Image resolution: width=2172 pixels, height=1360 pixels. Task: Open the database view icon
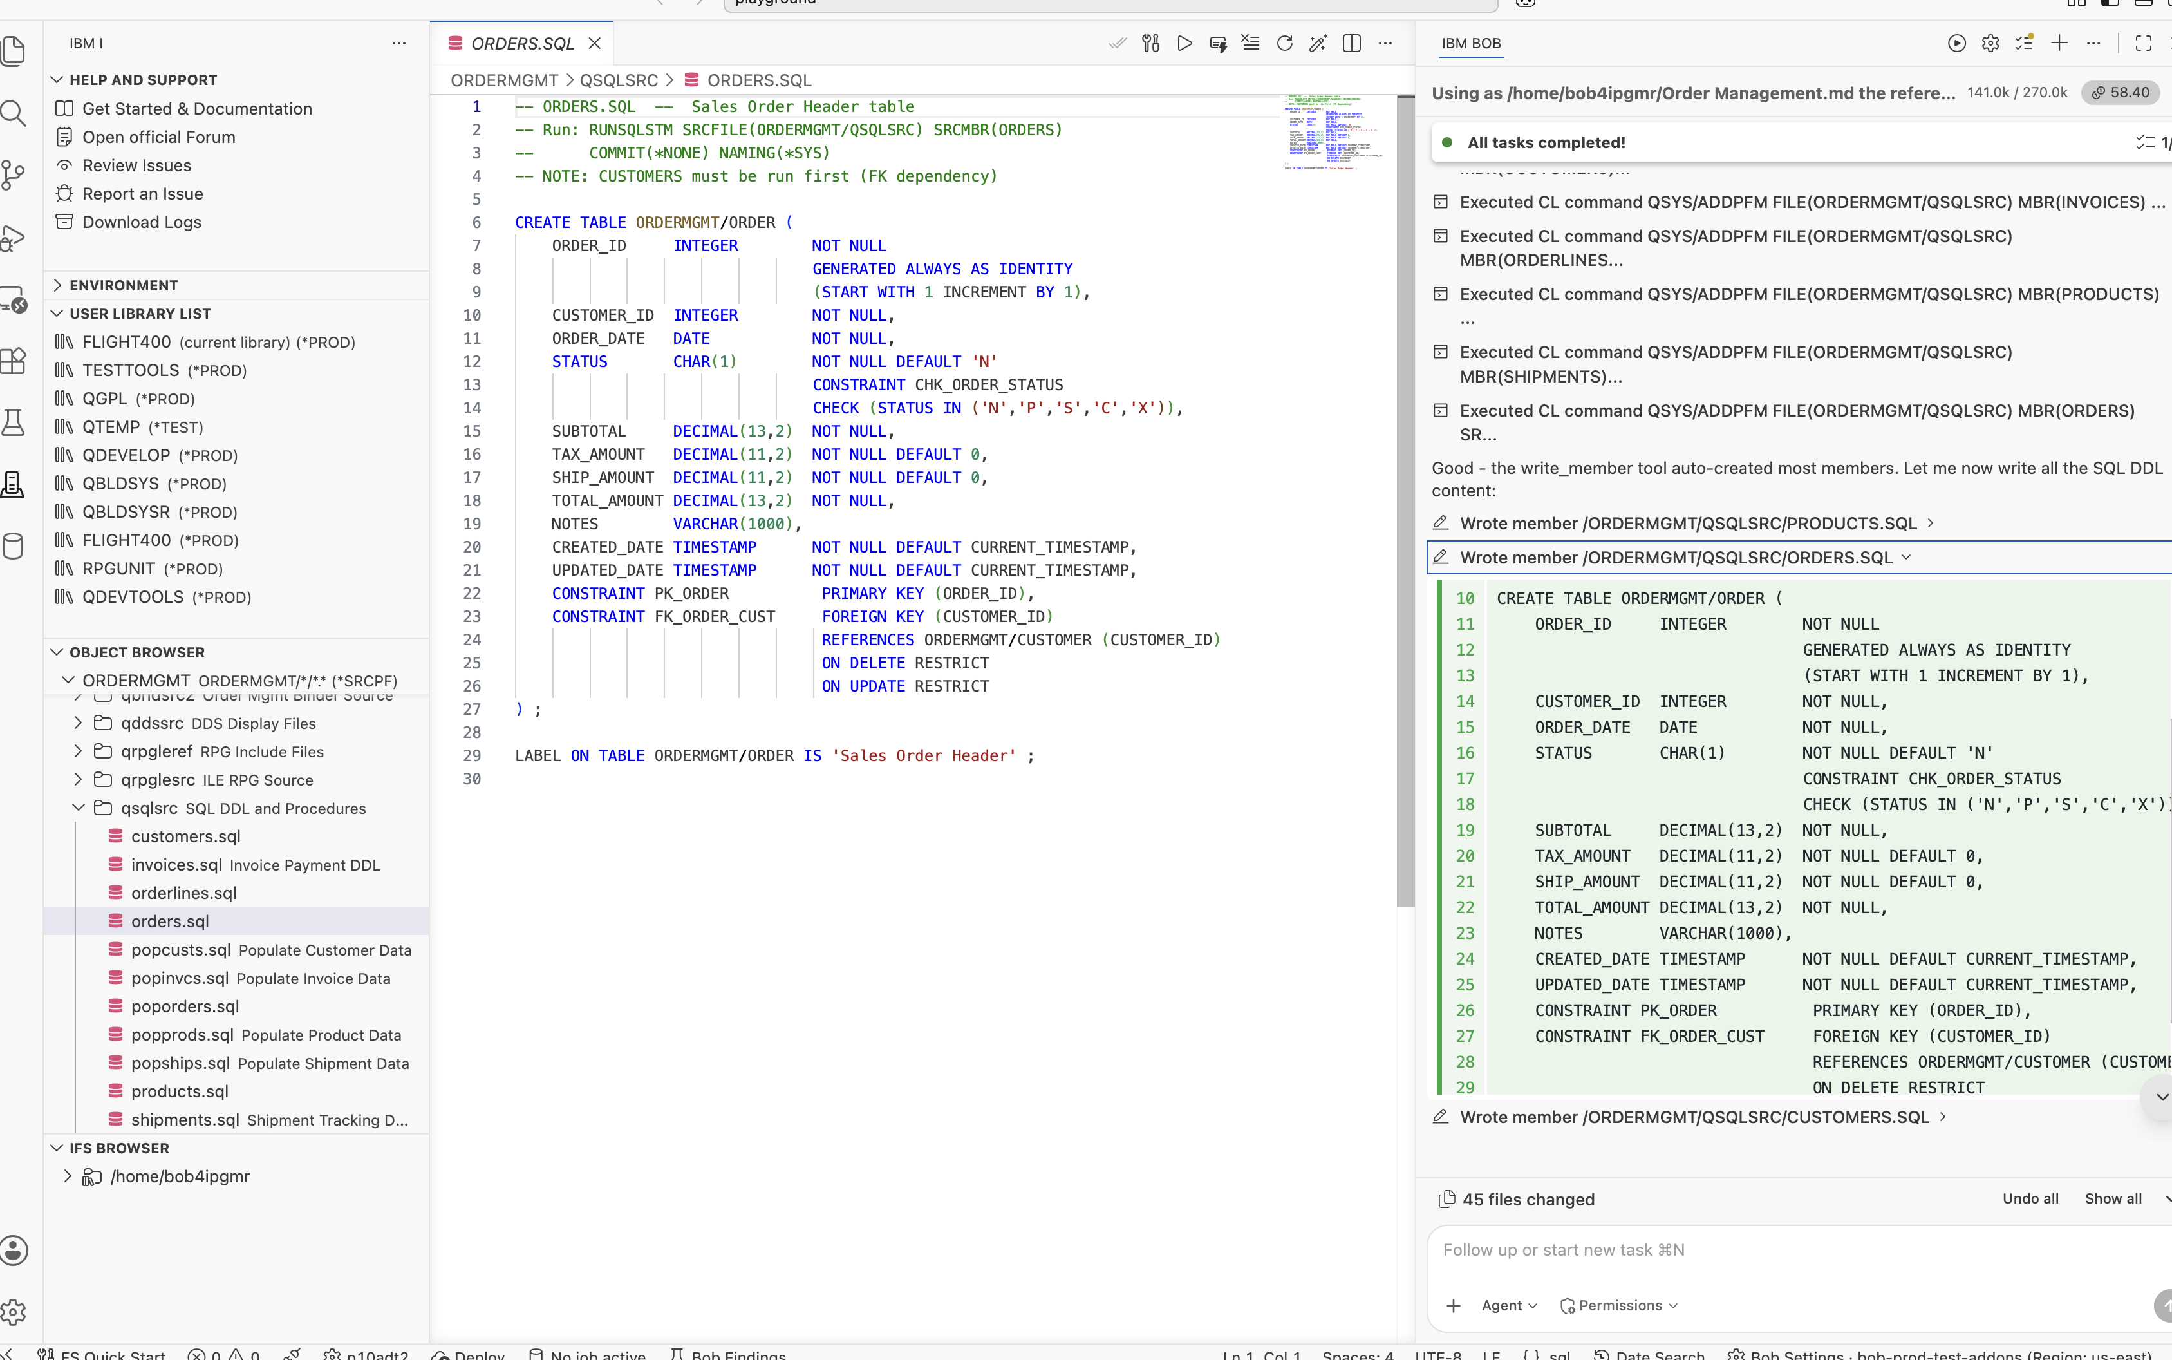(x=13, y=546)
